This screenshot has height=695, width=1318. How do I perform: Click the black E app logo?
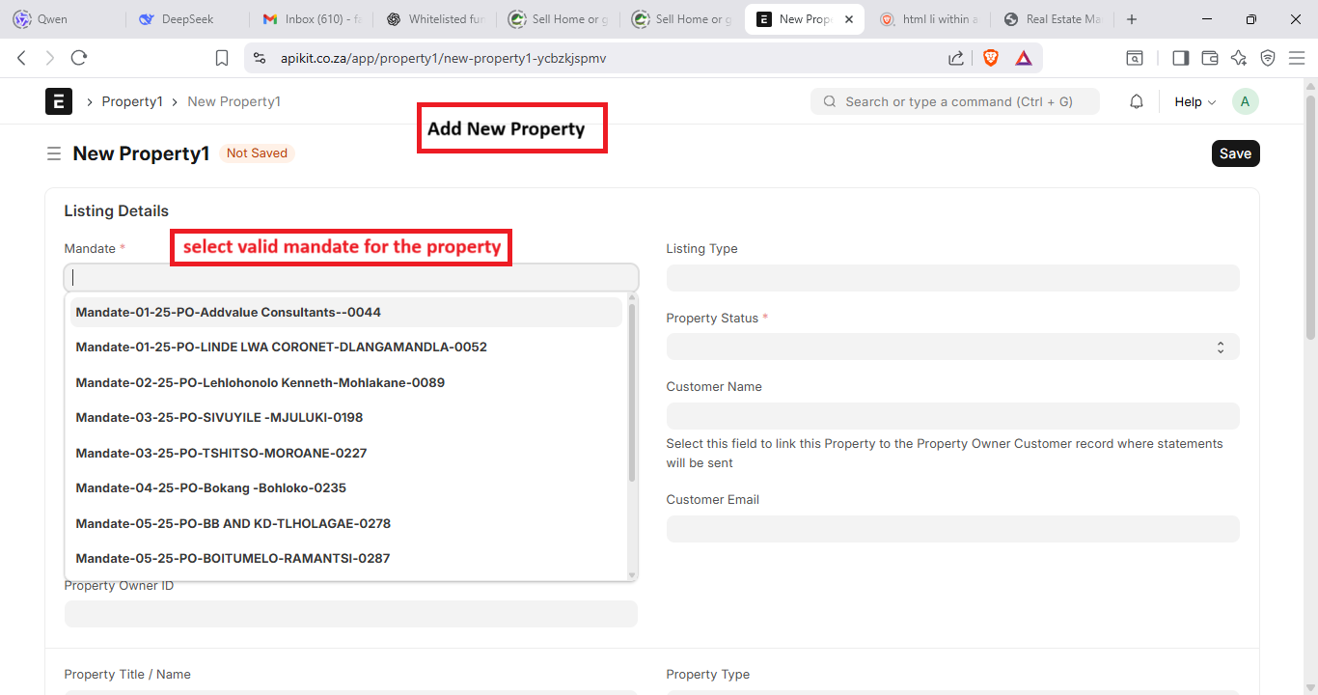tap(59, 101)
